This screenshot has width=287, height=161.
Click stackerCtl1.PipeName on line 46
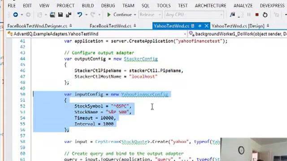click(x=155, y=71)
